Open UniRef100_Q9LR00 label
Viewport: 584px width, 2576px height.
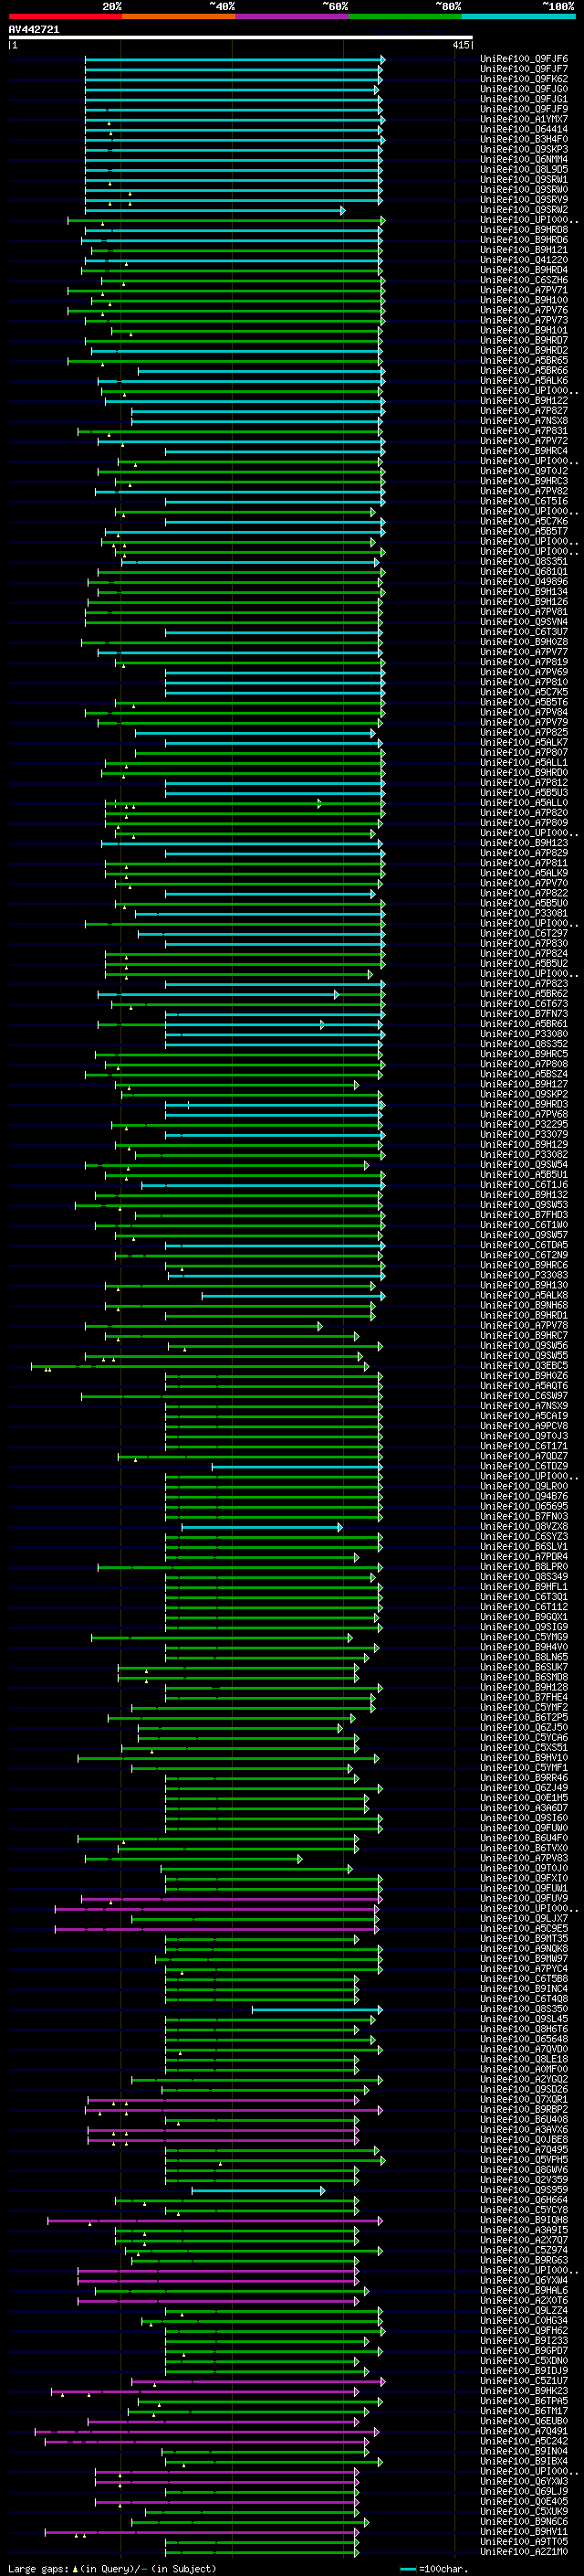pos(524,1486)
